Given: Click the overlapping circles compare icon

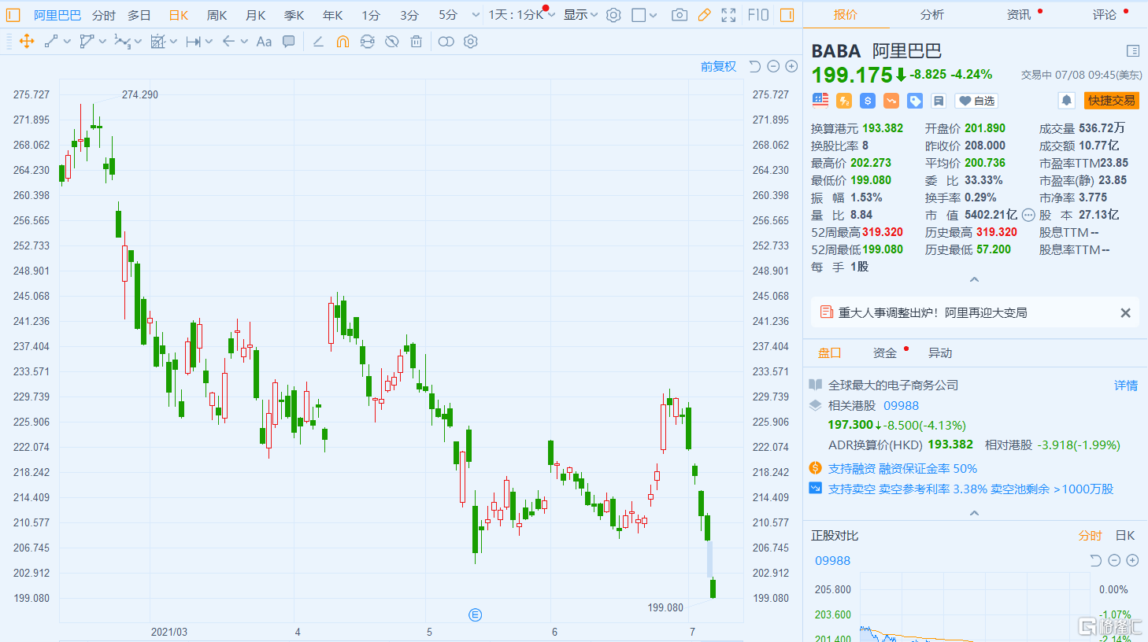Looking at the screenshot, I should click(x=446, y=42).
